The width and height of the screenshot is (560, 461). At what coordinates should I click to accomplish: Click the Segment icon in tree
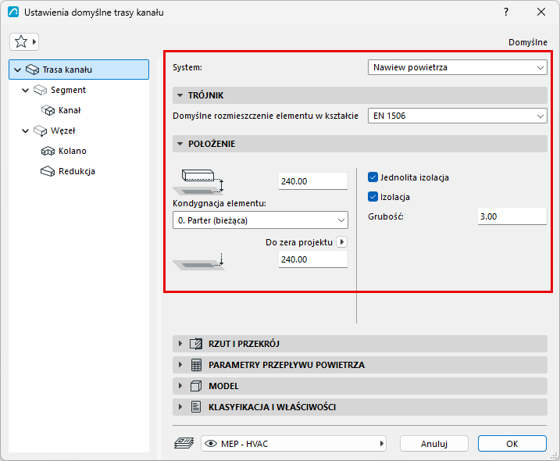[x=40, y=90]
